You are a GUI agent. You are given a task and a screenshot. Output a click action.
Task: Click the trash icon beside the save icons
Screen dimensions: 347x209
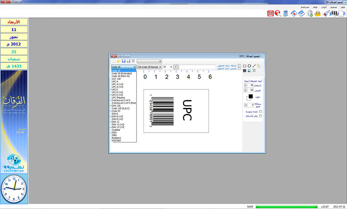[x=133, y=61]
